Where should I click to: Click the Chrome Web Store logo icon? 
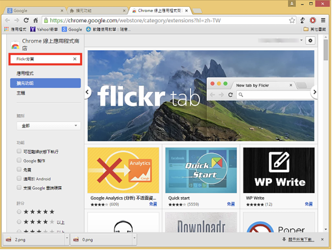[x=15, y=45]
